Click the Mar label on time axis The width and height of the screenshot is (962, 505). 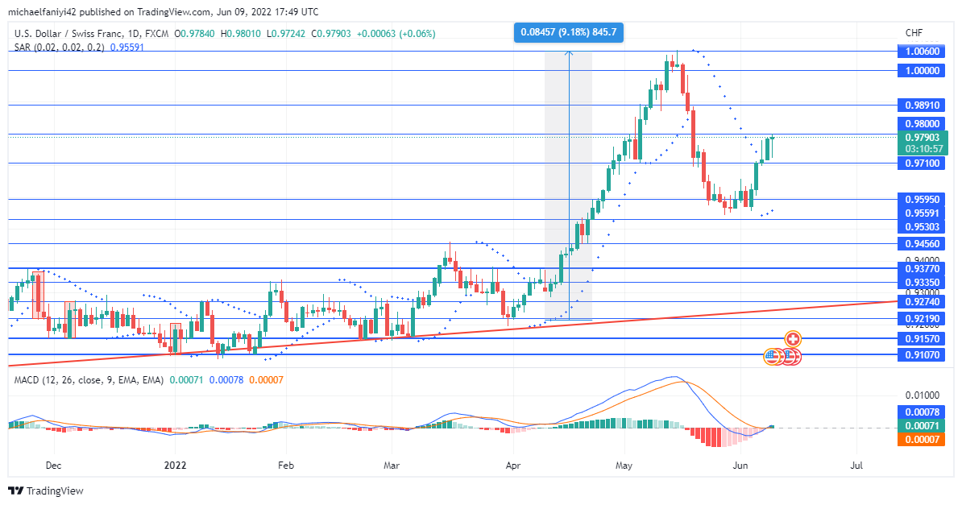pyautogui.click(x=392, y=465)
